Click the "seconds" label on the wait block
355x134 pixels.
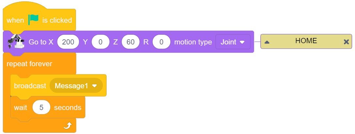[68, 107]
